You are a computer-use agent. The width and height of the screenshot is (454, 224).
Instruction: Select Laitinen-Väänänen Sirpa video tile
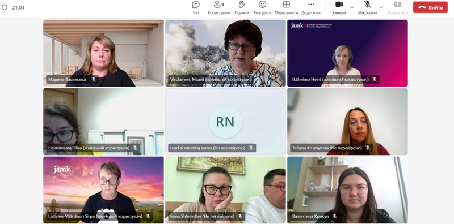(103, 190)
